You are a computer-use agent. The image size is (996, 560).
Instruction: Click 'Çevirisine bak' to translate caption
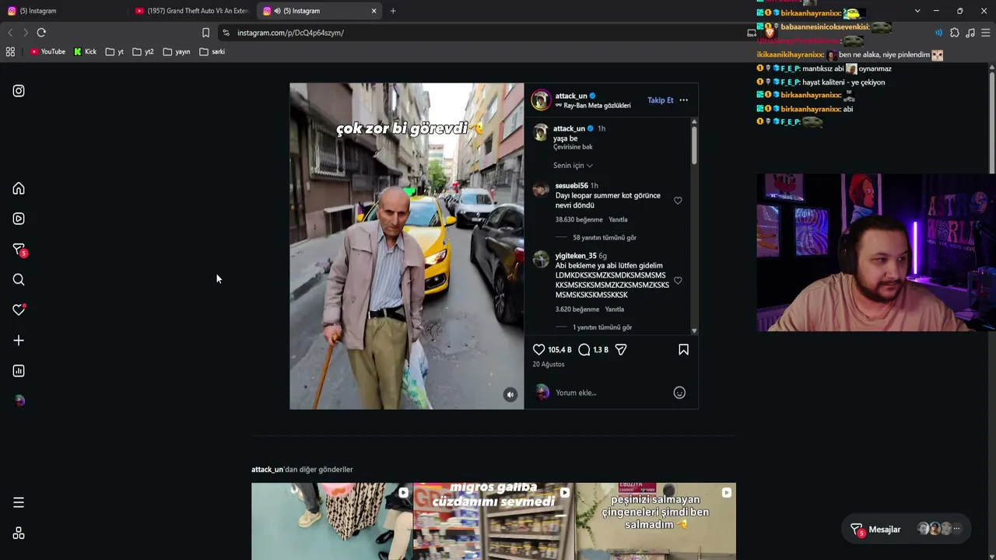click(x=573, y=147)
